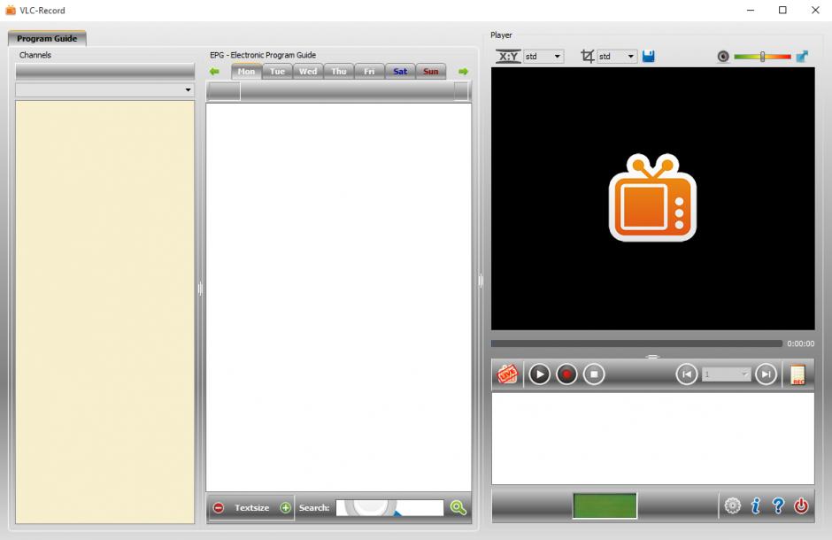Mute audio with the speaker icon
832x540 pixels.
point(723,57)
